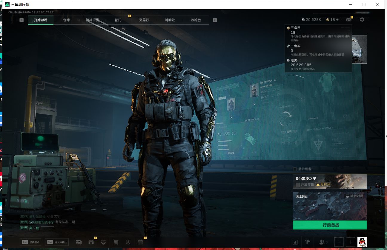Open the mail envelope icon
387x250 pixels.
pyautogui.click(x=348, y=20)
